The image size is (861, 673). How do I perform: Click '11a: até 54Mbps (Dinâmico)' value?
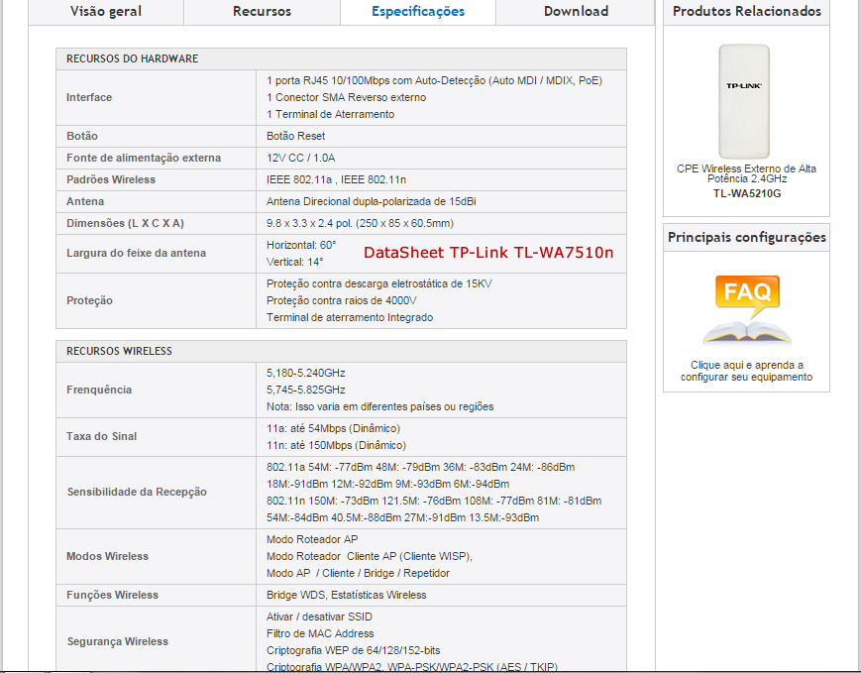pos(333,428)
